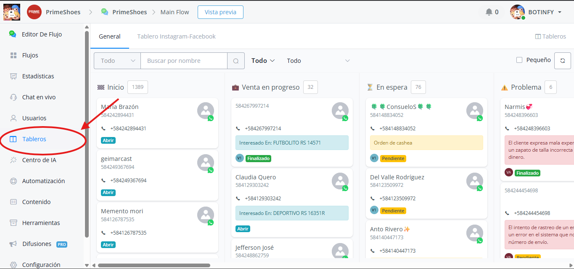Viewport: 574px width, 269px height.
Task: Click PrimeShoes breadcrumb next to logo
Action: click(63, 12)
